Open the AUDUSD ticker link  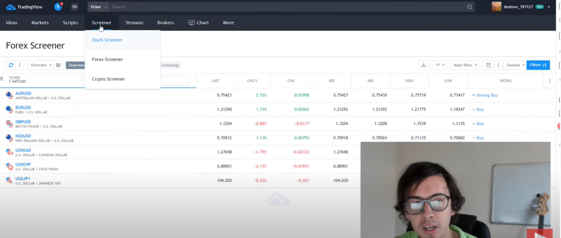[x=23, y=93]
